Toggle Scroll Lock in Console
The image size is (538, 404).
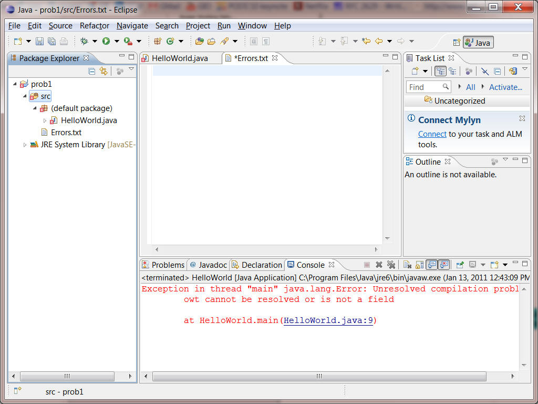(419, 265)
